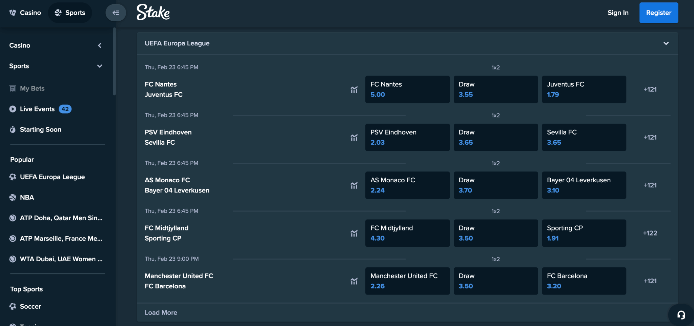Viewport: 694px width, 326px height.
Task: Select Draw 3.70 for Monaco-Leverkusen
Action: click(496, 185)
